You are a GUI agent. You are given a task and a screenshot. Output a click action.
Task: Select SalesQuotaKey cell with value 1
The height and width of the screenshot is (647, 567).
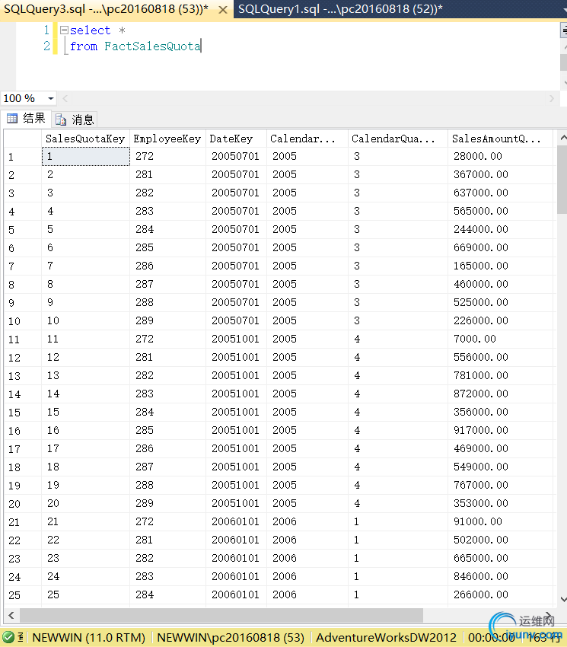pos(86,157)
